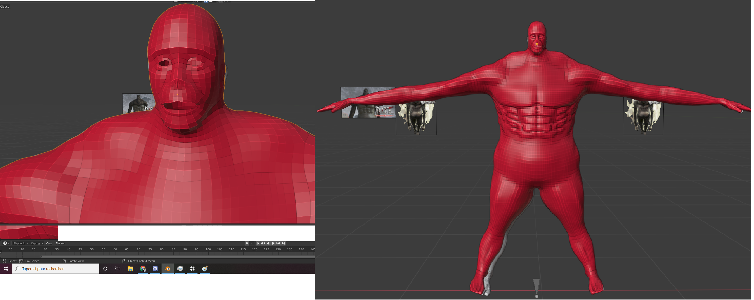This screenshot has height=300, width=754.
Task: Click the timeline horizontal scrollbar
Action: pyautogui.click(x=176, y=256)
